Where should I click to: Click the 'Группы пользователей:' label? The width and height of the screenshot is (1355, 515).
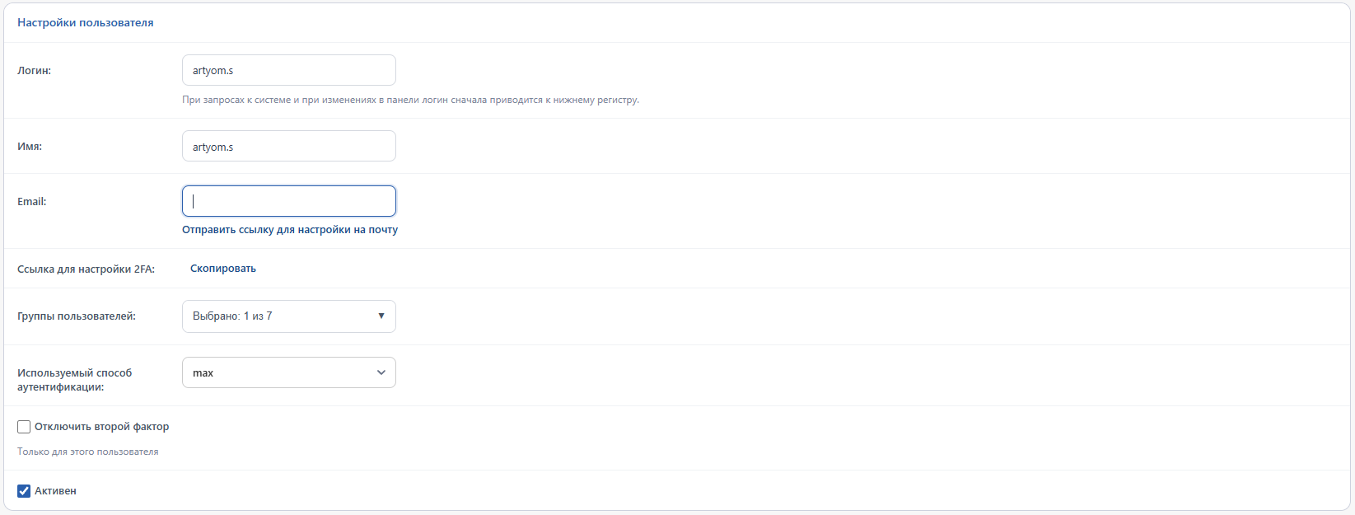tap(77, 316)
